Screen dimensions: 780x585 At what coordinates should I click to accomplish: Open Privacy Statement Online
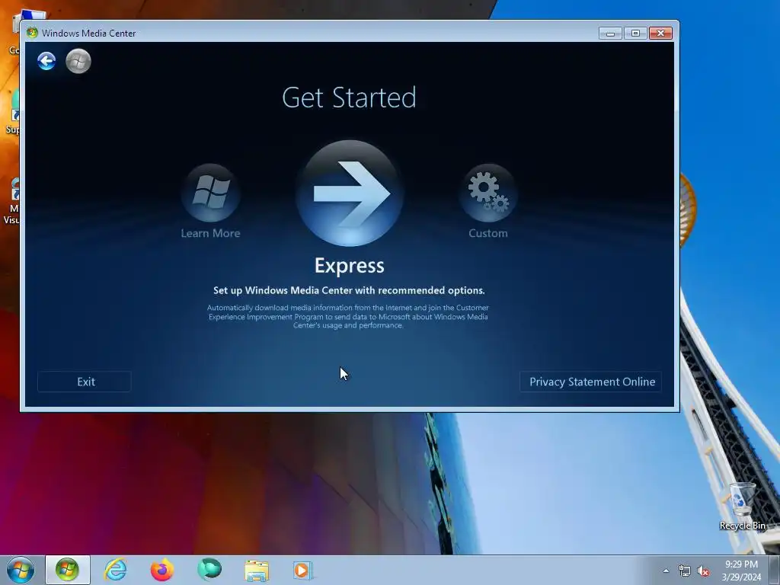(x=591, y=382)
